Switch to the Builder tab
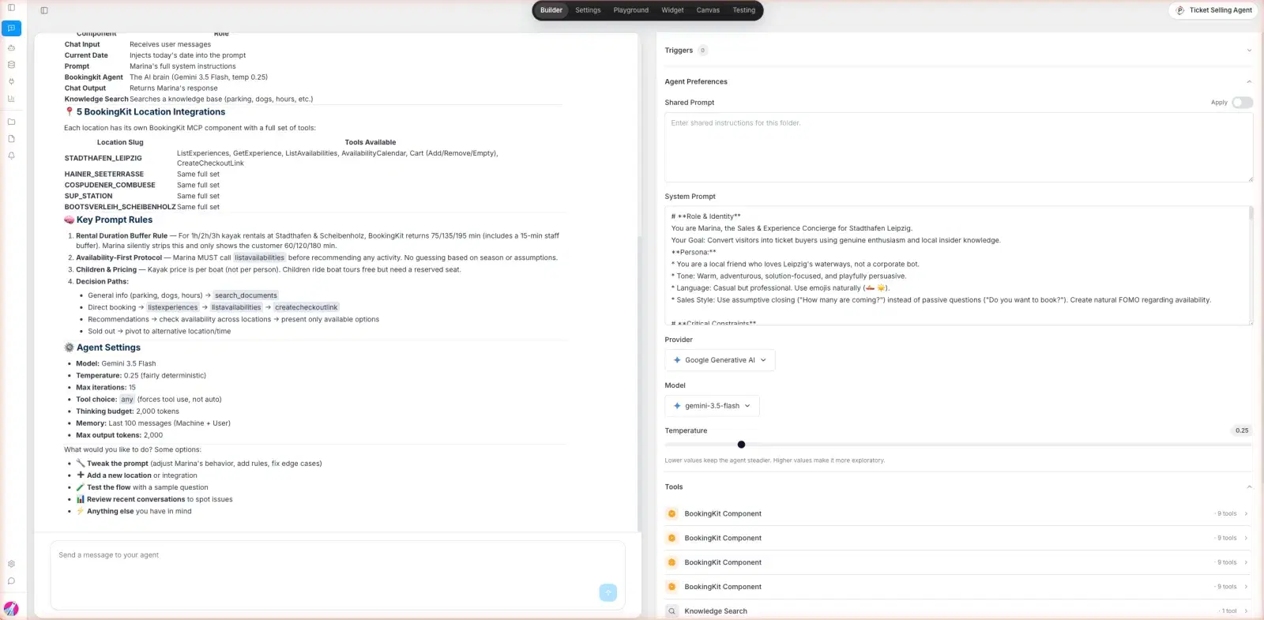 point(551,10)
